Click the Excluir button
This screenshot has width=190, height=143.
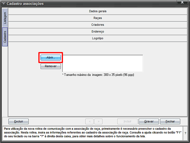pyautogui.click(x=19, y=121)
